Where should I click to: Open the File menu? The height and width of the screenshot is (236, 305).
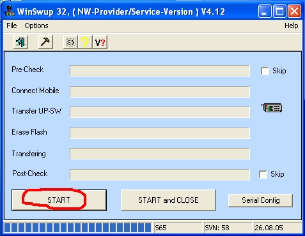coord(12,26)
